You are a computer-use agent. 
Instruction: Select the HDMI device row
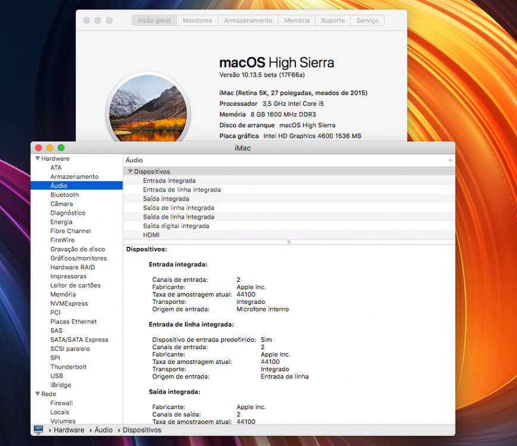[289, 235]
